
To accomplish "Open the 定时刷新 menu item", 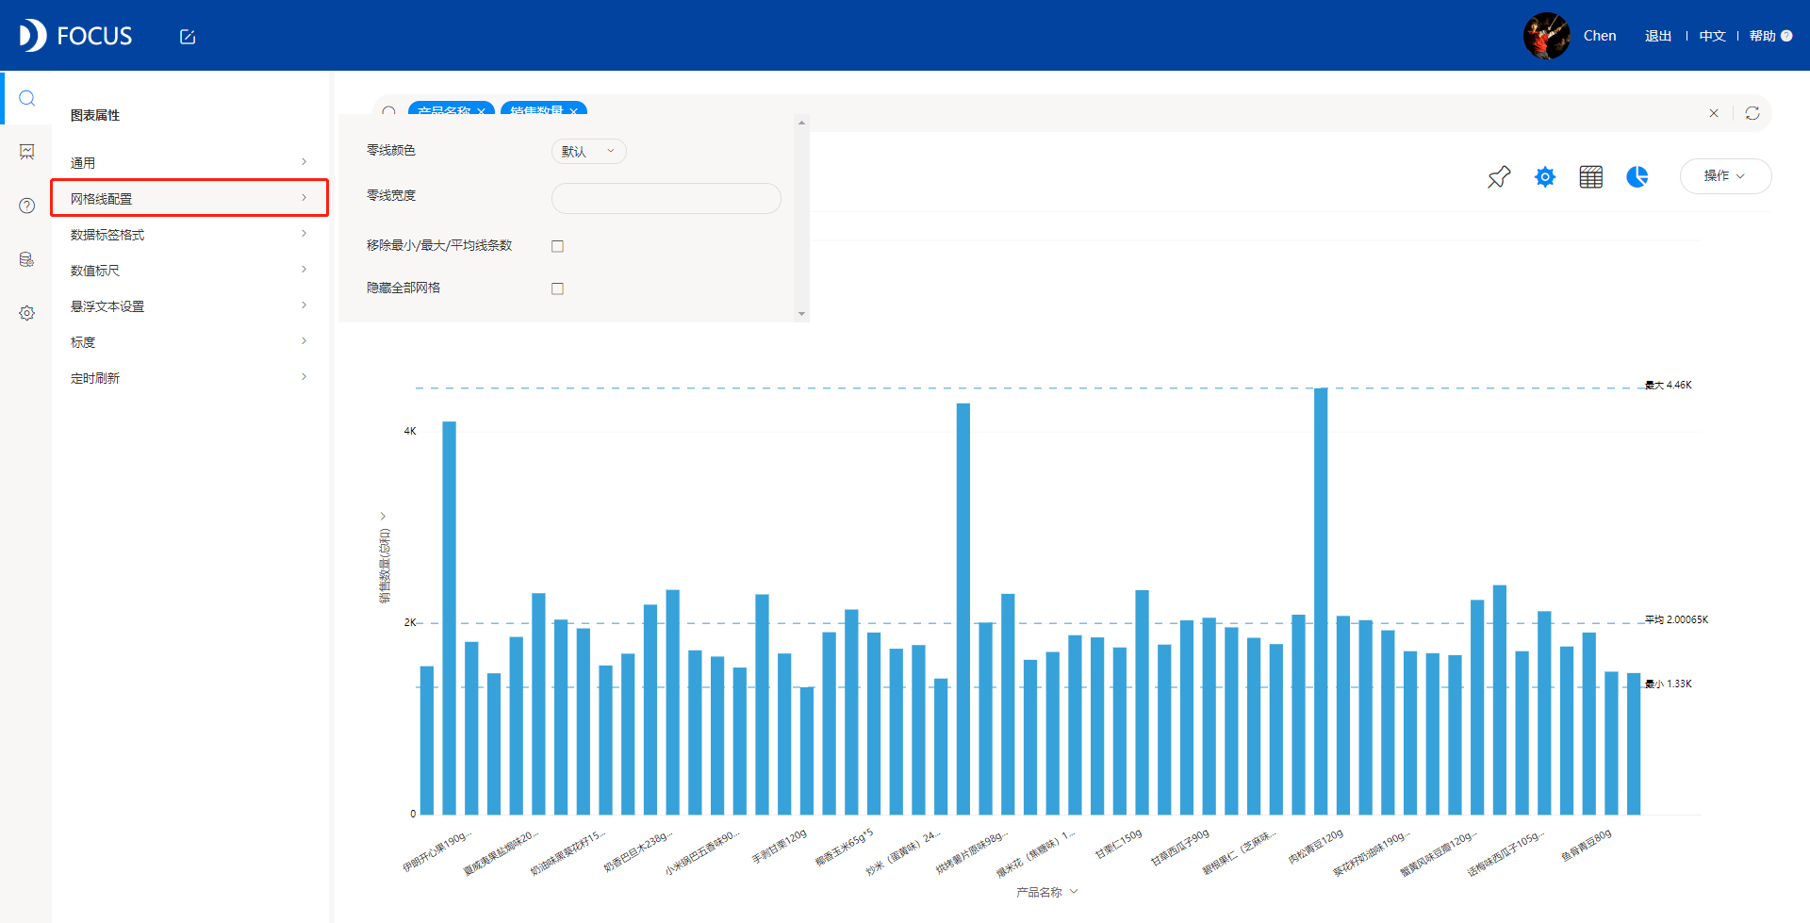I will [x=189, y=377].
